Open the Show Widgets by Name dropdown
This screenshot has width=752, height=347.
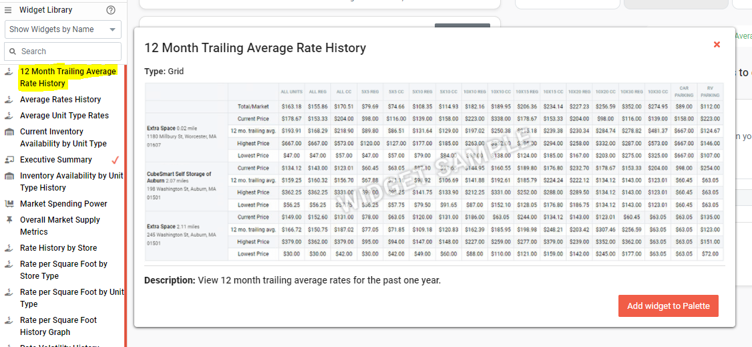(x=63, y=29)
